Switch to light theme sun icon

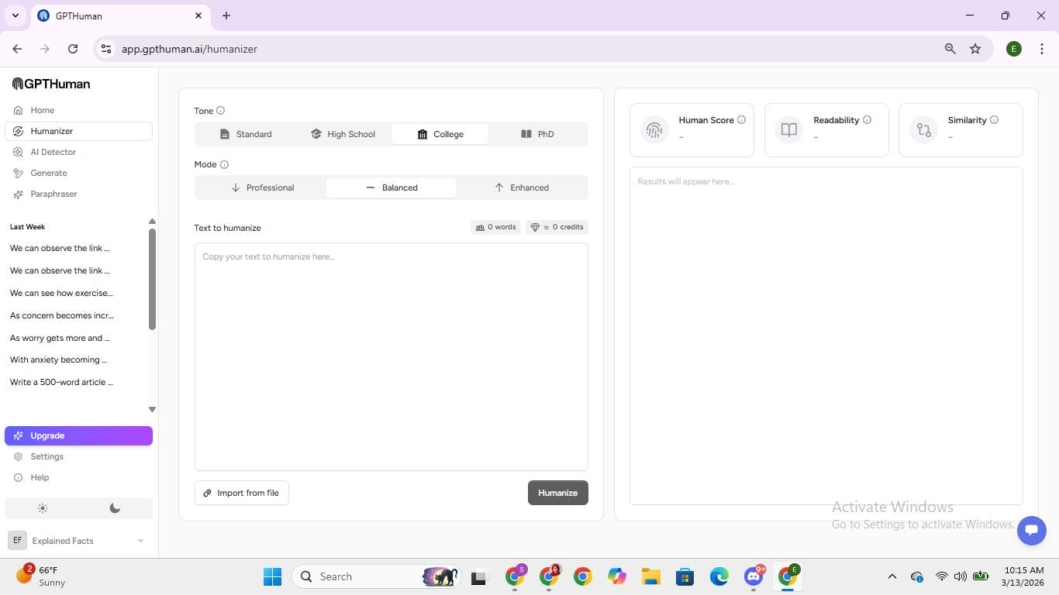click(42, 508)
